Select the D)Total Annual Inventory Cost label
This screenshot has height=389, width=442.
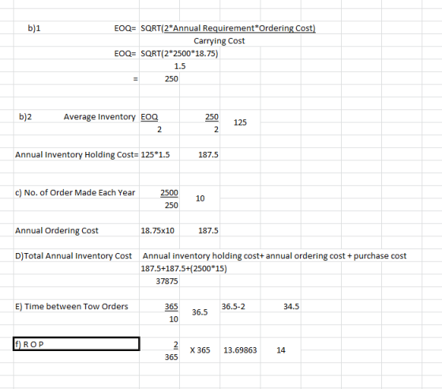(73, 255)
